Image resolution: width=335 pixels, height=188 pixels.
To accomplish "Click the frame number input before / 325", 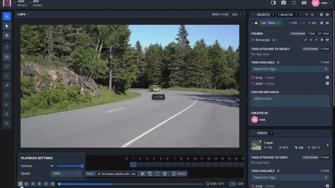I will point(232,184).
